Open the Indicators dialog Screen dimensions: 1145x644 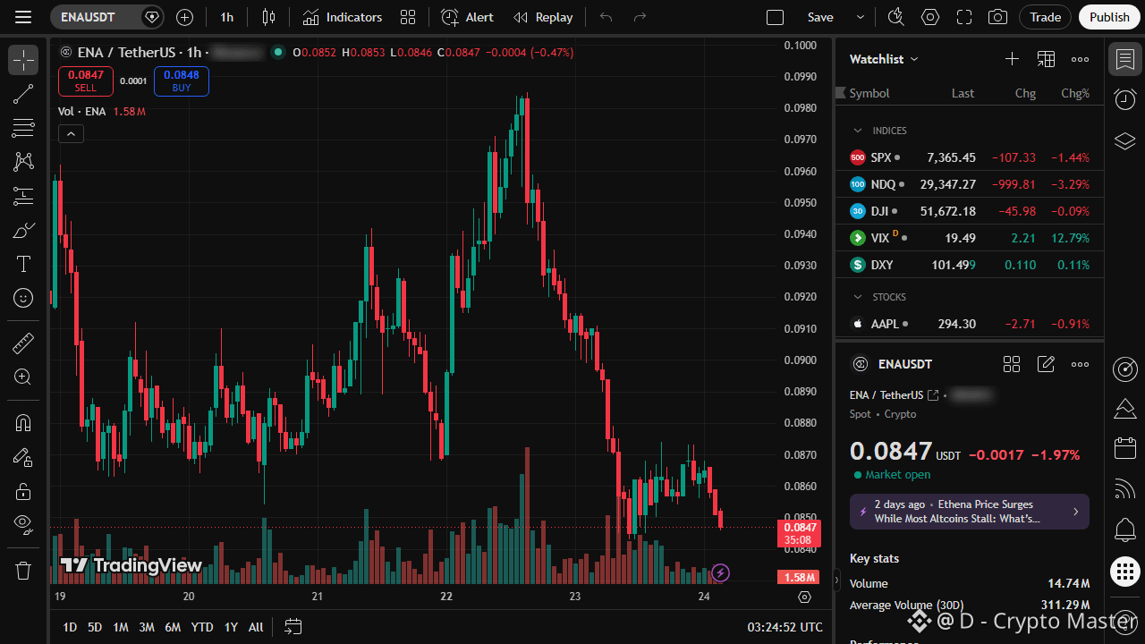pyautogui.click(x=343, y=17)
